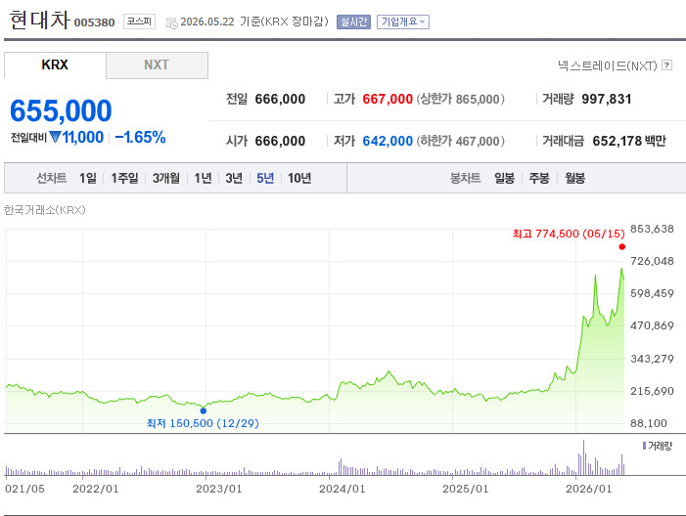Select the 5년 line chart period
Image resolution: width=686 pixels, height=516 pixels.
click(x=265, y=178)
